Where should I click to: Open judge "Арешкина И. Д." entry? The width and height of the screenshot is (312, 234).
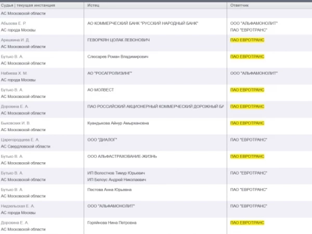pyautogui.click(x=15, y=40)
